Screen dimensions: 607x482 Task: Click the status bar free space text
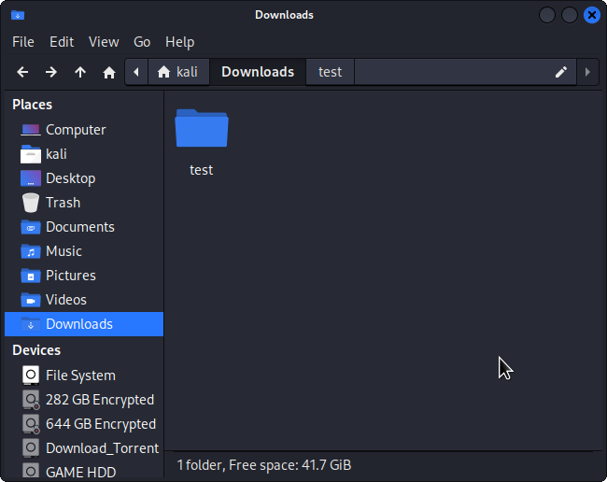pyautogui.click(x=264, y=465)
